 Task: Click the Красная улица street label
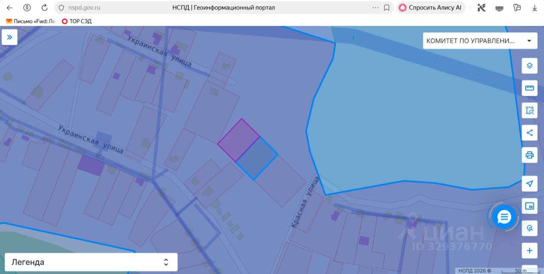click(305, 202)
